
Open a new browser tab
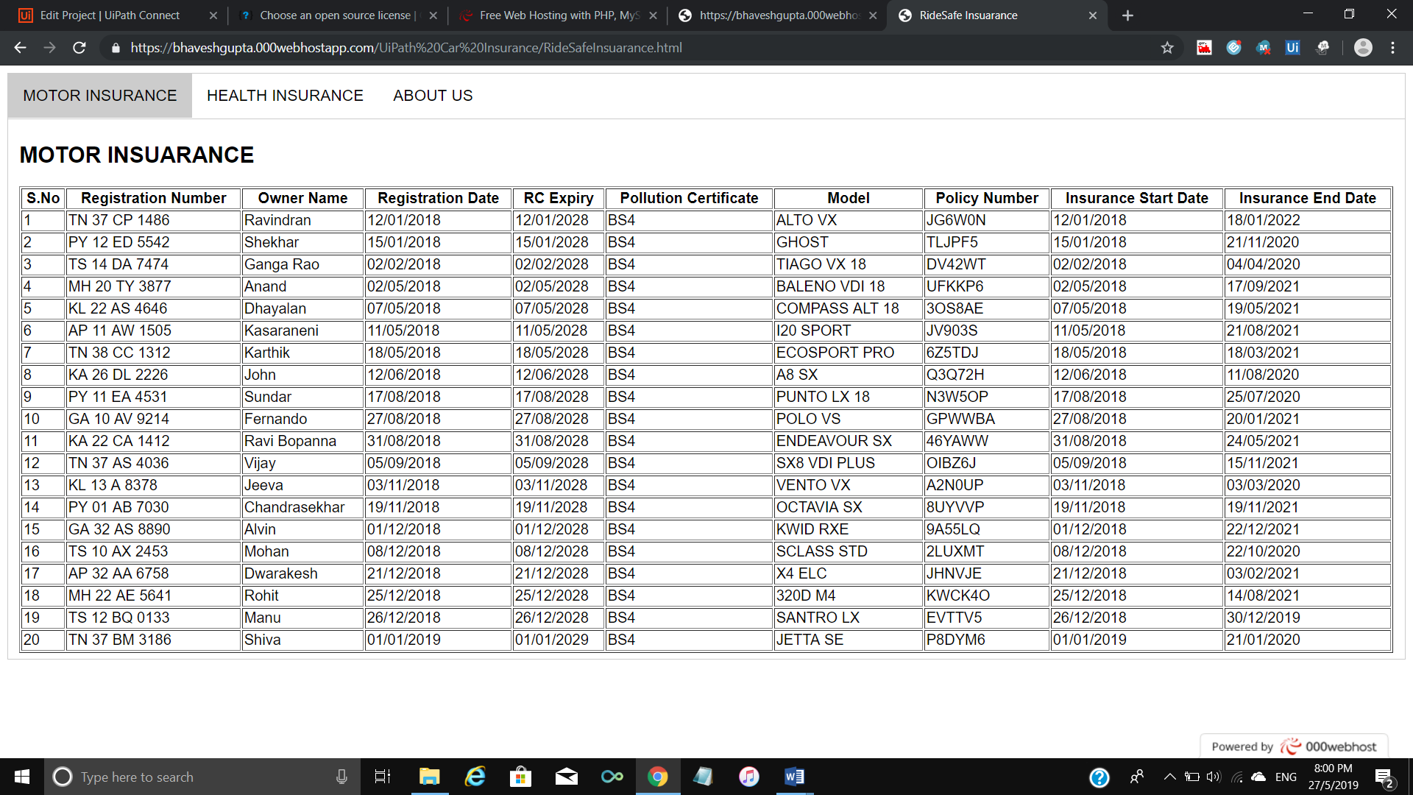tap(1127, 15)
